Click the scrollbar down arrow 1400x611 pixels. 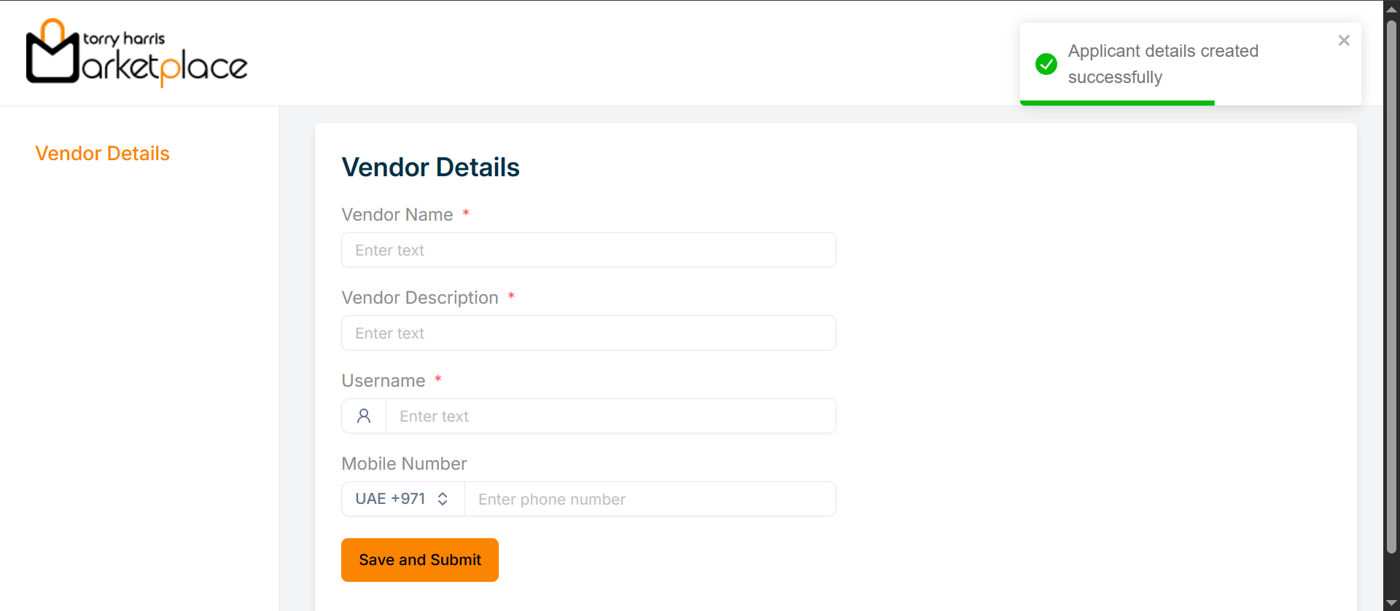[1391, 603]
